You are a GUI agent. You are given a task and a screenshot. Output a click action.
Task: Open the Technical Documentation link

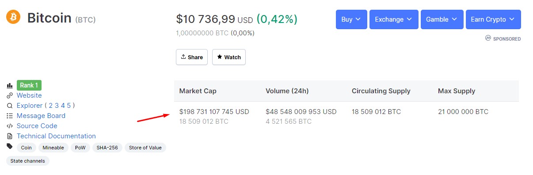[56, 136]
